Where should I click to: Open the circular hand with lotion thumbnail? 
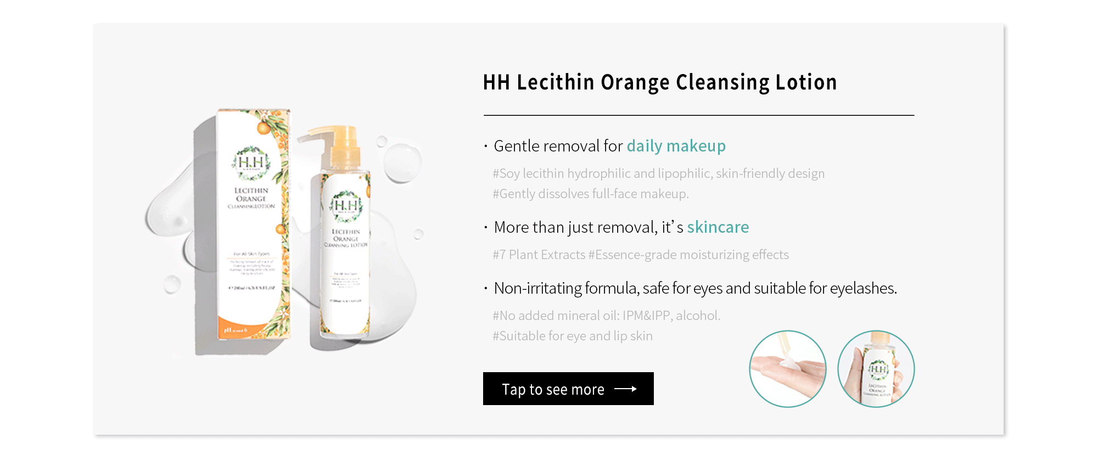tap(788, 369)
